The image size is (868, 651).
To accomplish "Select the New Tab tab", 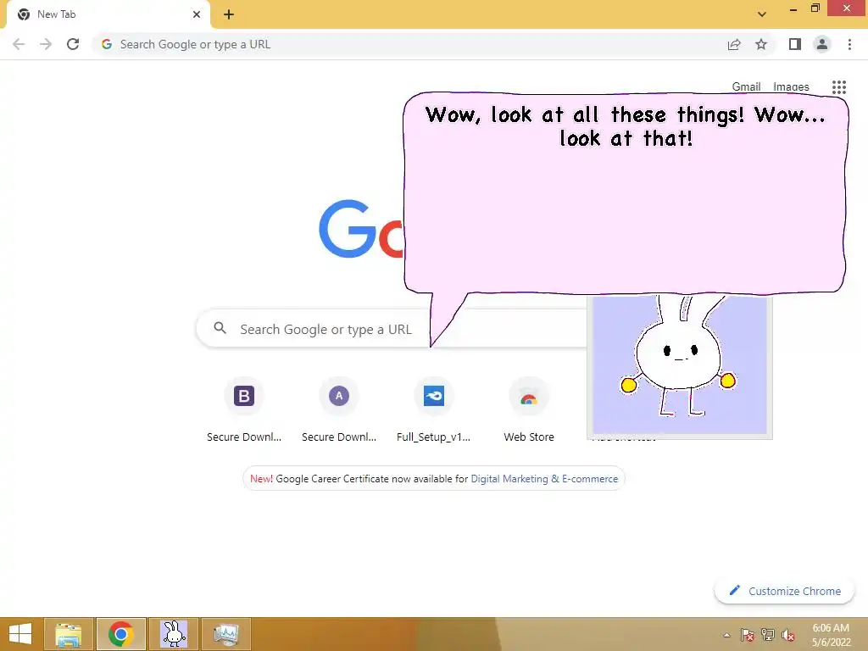I will [x=108, y=14].
